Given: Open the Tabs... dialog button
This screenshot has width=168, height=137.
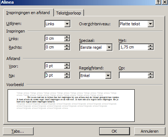Looking at the screenshot, I should (18, 131).
